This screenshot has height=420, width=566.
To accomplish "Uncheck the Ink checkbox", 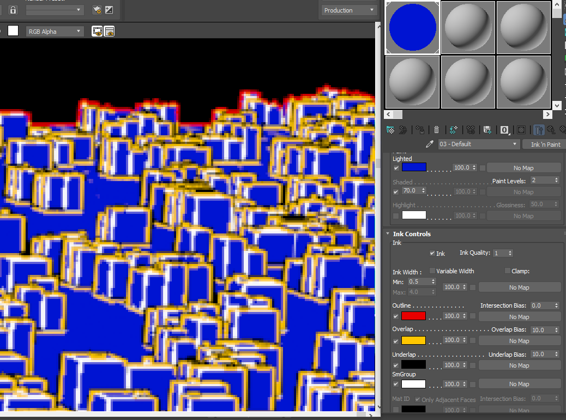I will point(432,253).
